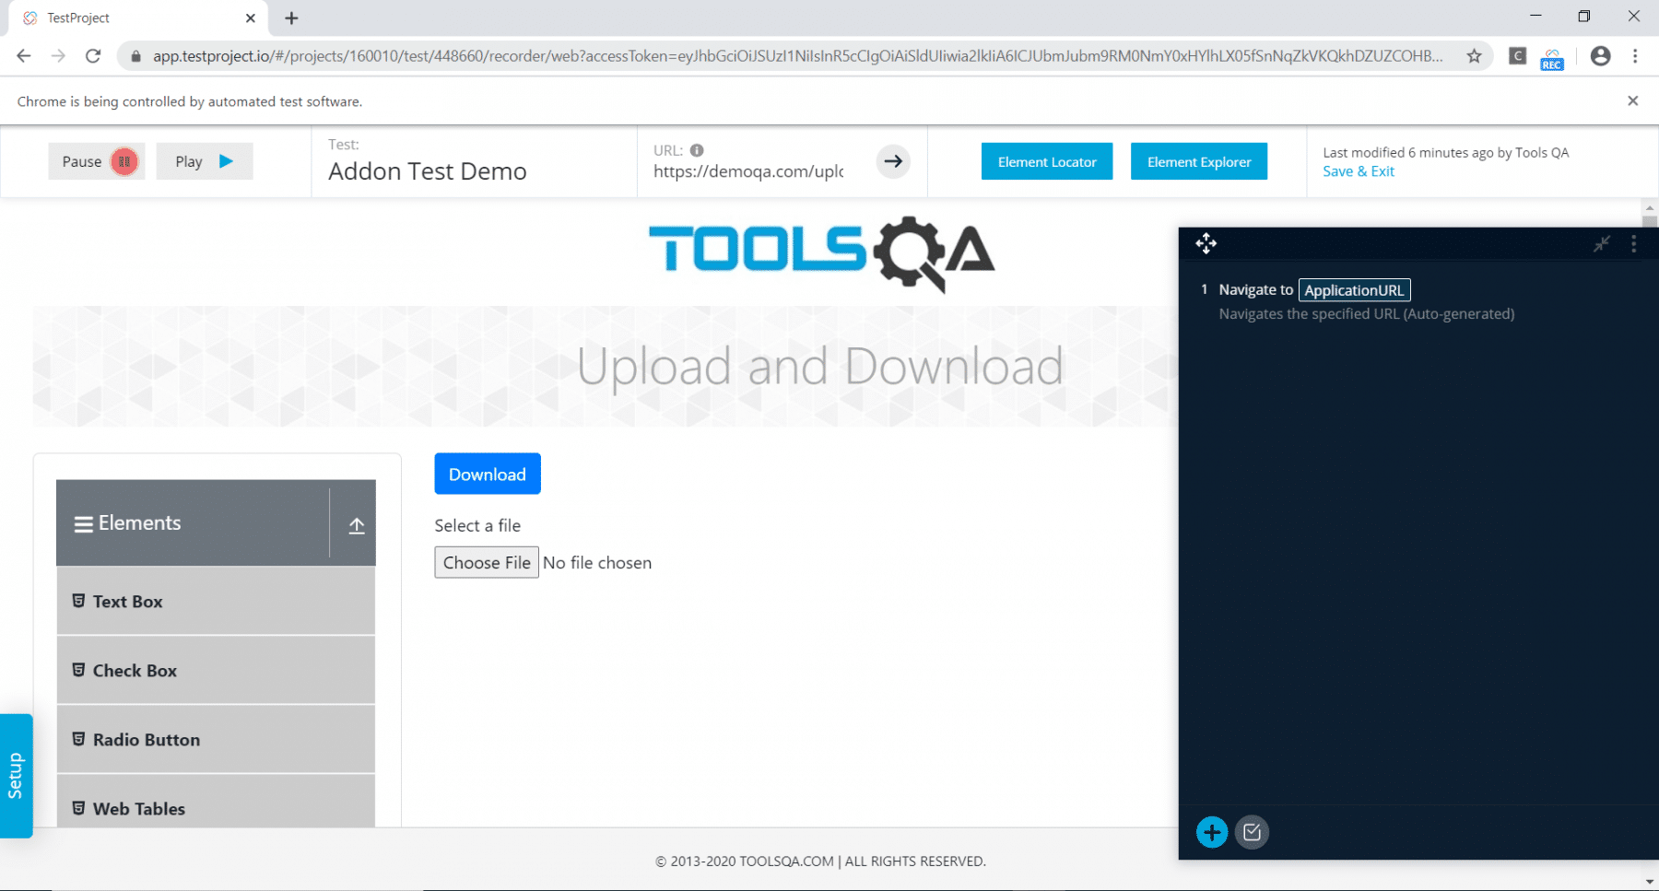Open the Element Locator
The width and height of the screenshot is (1659, 891).
click(x=1047, y=161)
